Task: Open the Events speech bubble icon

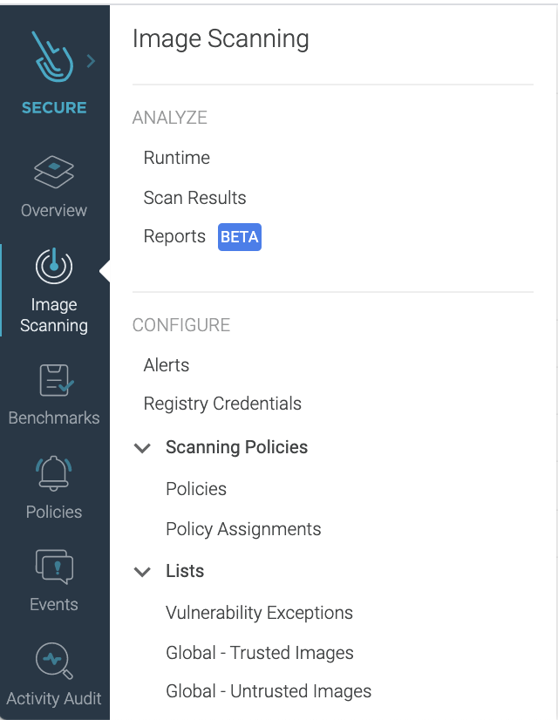Action: (54, 567)
